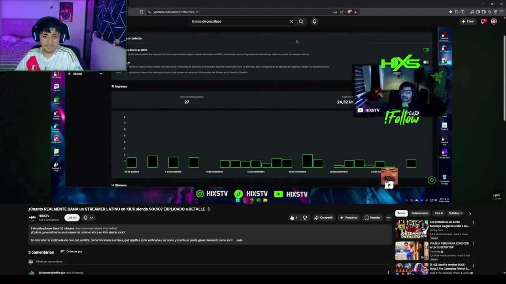This screenshot has width=506, height=284.
Task: Open HIXSTv channel name link
Action: coord(44,216)
